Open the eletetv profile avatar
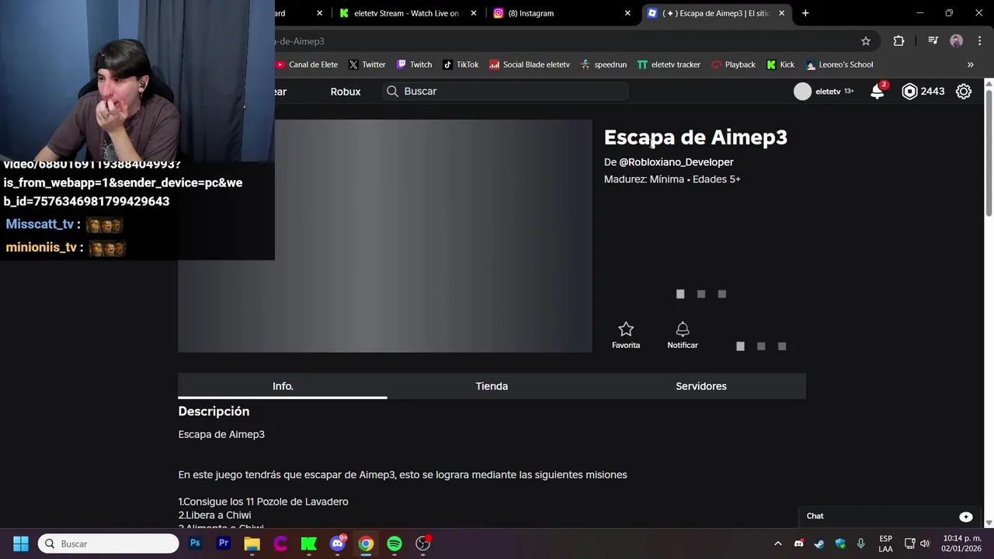The width and height of the screenshot is (994, 559). pyautogui.click(x=802, y=92)
